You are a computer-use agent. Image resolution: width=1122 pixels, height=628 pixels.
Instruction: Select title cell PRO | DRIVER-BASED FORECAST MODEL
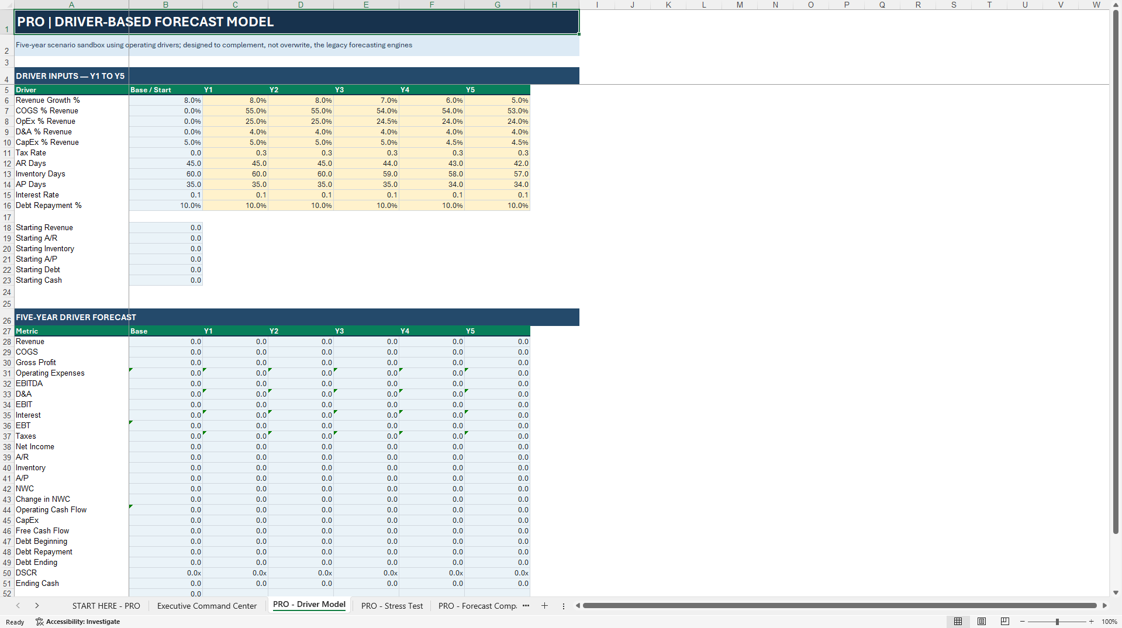pyautogui.click(x=296, y=22)
